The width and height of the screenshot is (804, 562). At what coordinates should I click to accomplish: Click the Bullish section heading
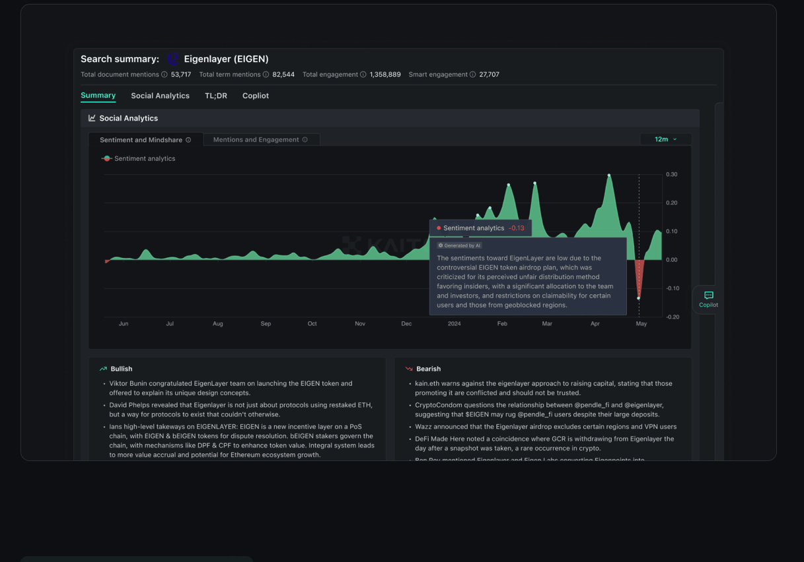122,369
